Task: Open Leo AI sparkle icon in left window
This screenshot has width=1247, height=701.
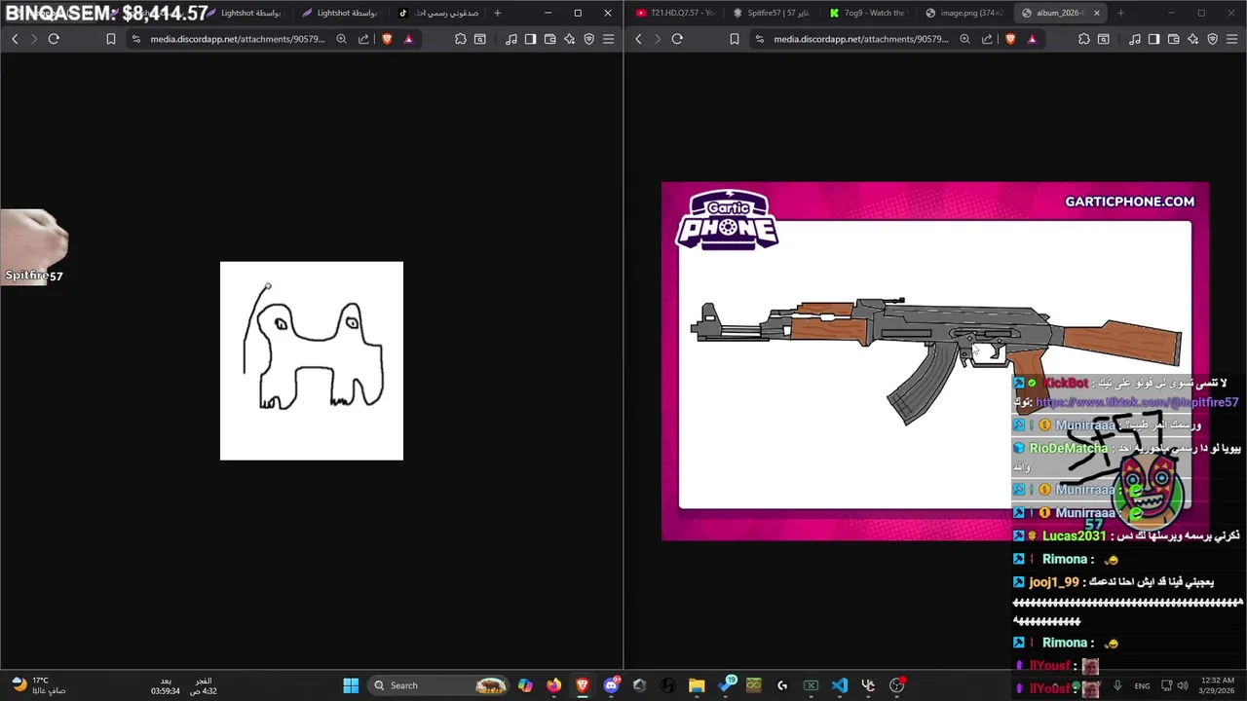Action: click(x=570, y=39)
